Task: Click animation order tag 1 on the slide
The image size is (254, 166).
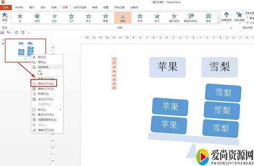Action: (x=114, y=59)
